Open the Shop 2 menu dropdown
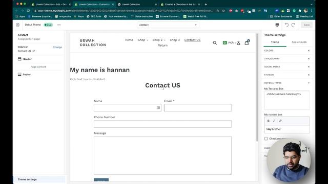 point(159,40)
